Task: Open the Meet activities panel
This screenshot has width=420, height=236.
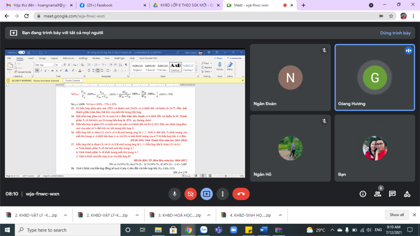Action: pyautogui.click(x=407, y=194)
